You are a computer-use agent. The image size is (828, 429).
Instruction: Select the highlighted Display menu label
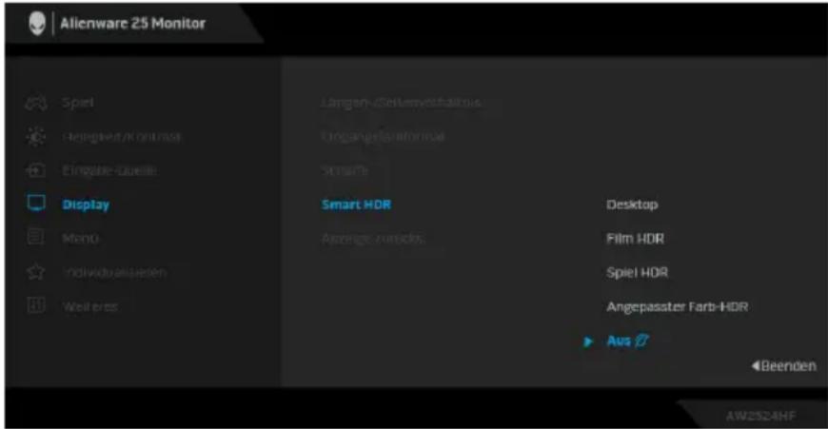(x=86, y=205)
